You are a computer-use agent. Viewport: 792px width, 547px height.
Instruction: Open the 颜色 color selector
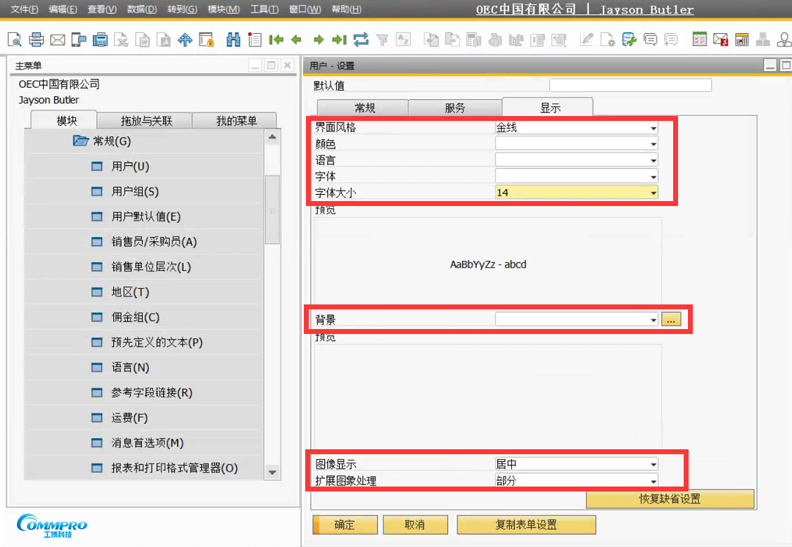653,144
